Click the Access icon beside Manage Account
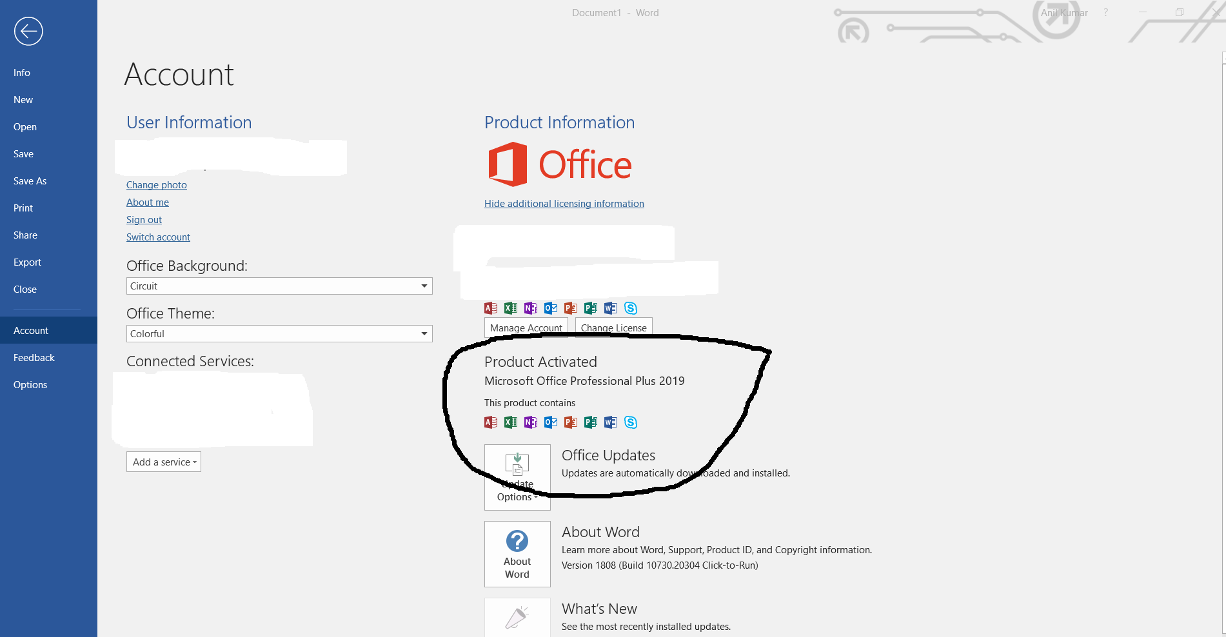This screenshot has width=1226, height=637. 491,308
